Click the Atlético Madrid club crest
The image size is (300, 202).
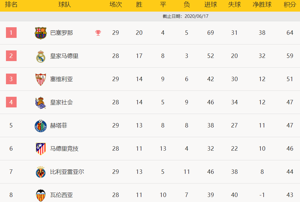(41, 149)
